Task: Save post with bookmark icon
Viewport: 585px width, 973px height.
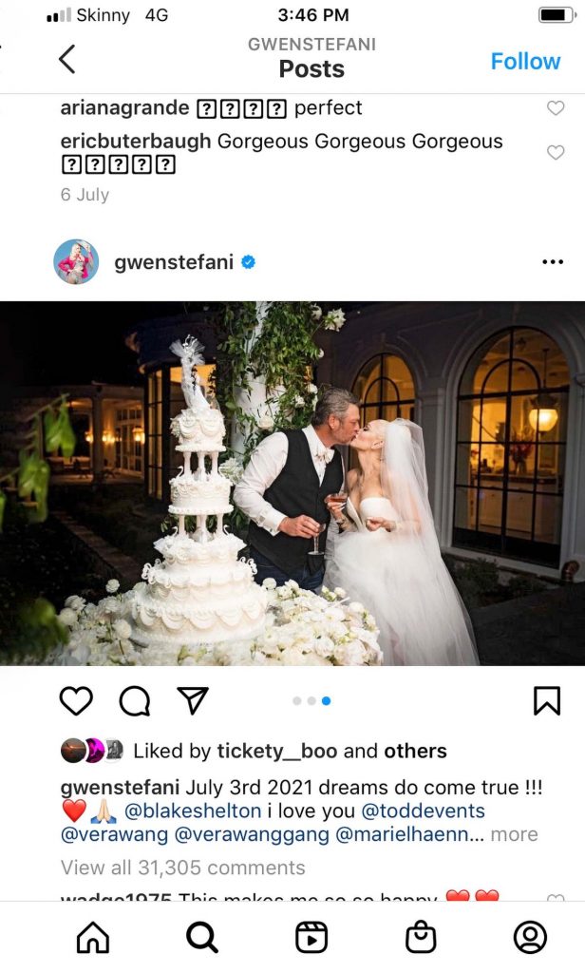Action: tap(546, 701)
